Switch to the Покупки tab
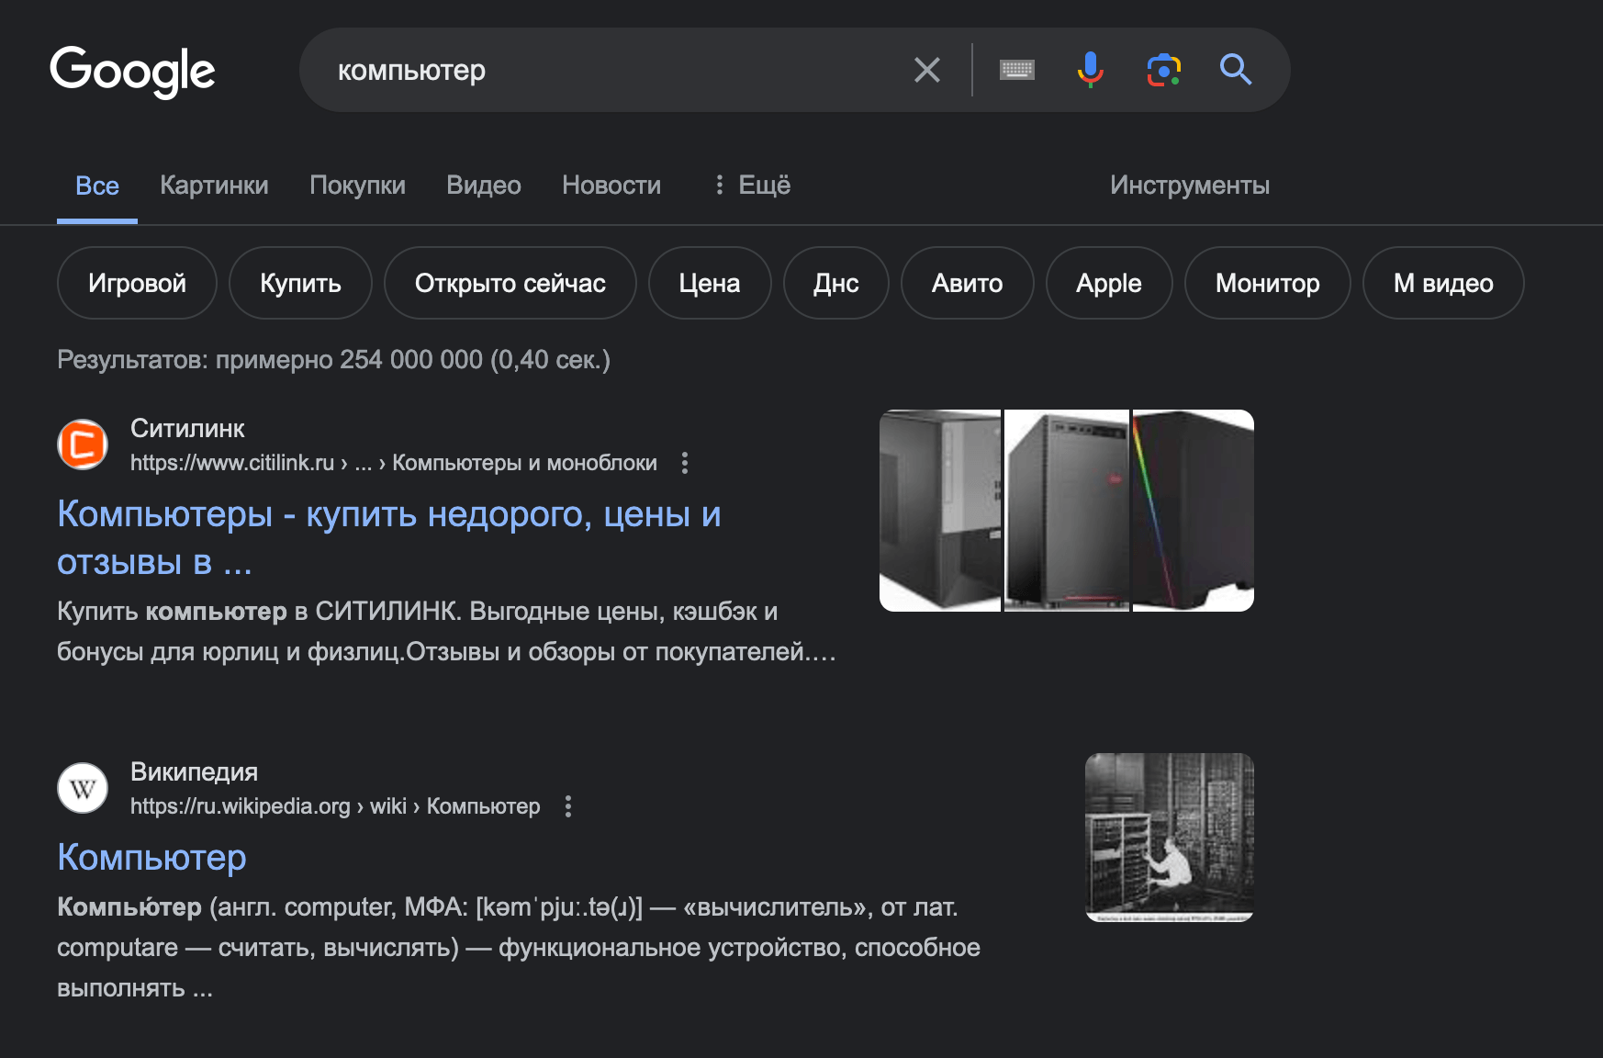This screenshot has height=1058, width=1603. click(357, 186)
